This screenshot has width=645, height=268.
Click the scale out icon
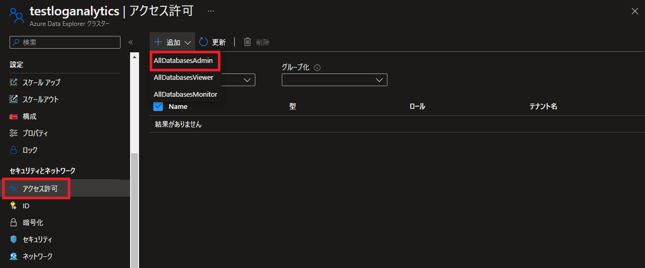click(x=14, y=99)
